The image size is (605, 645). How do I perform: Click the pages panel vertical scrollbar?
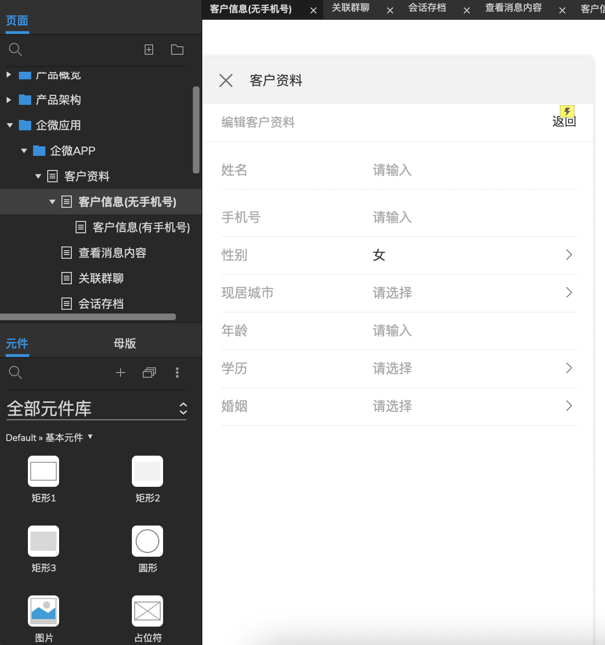[196, 130]
